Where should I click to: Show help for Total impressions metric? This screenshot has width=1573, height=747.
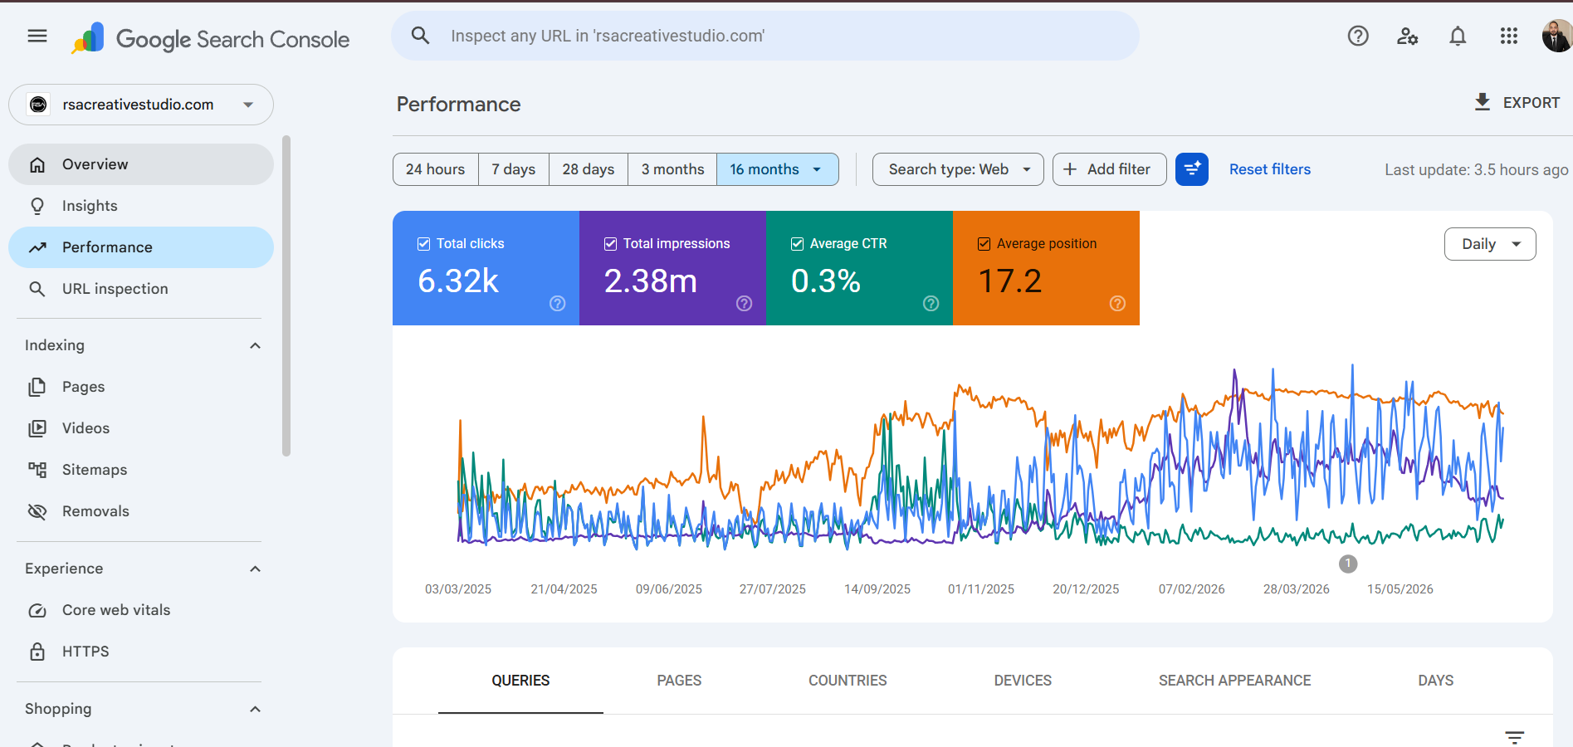[745, 304]
